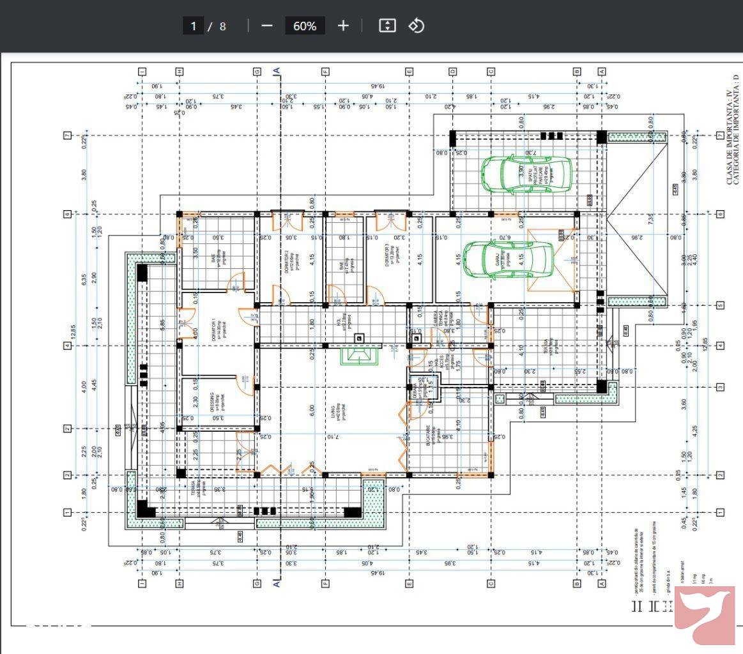Click the green fireplace symbol in living
Screen dimensions: 743x654
click(360, 356)
